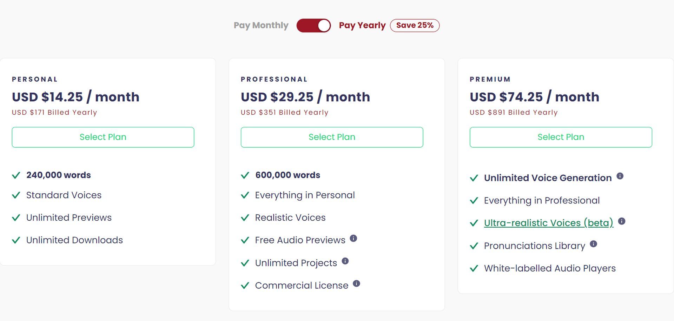
Task: Click info icon next to Ultra-realistic Voices
Action: click(622, 221)
